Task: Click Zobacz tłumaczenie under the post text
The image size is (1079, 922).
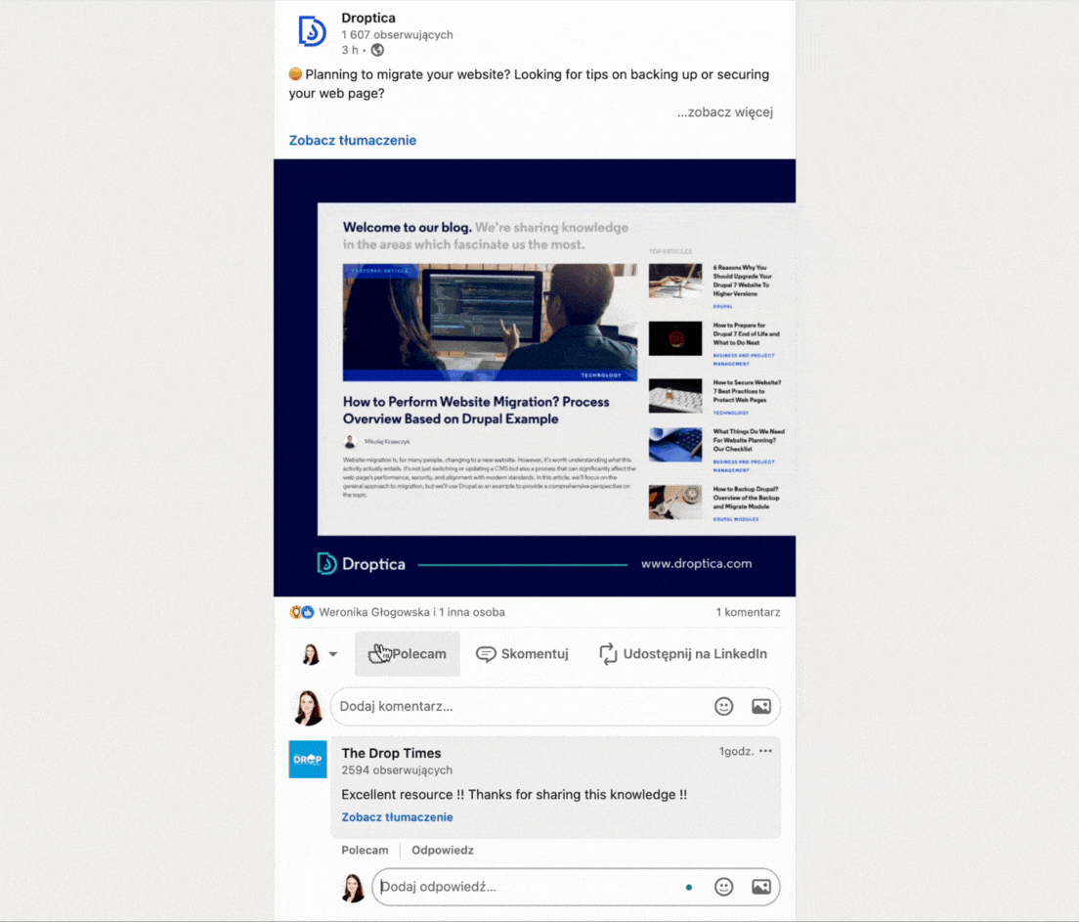Action: click(x=352, y=141)
